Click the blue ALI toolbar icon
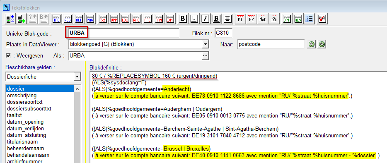The height and width of the screenshot is (163, 387). click(x=79, y=19)
